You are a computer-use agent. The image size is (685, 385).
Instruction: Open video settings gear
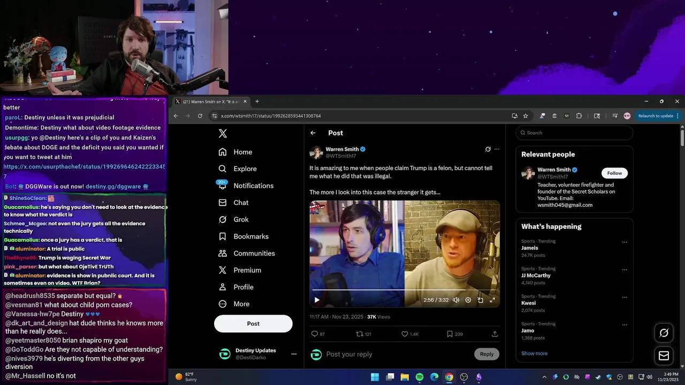468,300
